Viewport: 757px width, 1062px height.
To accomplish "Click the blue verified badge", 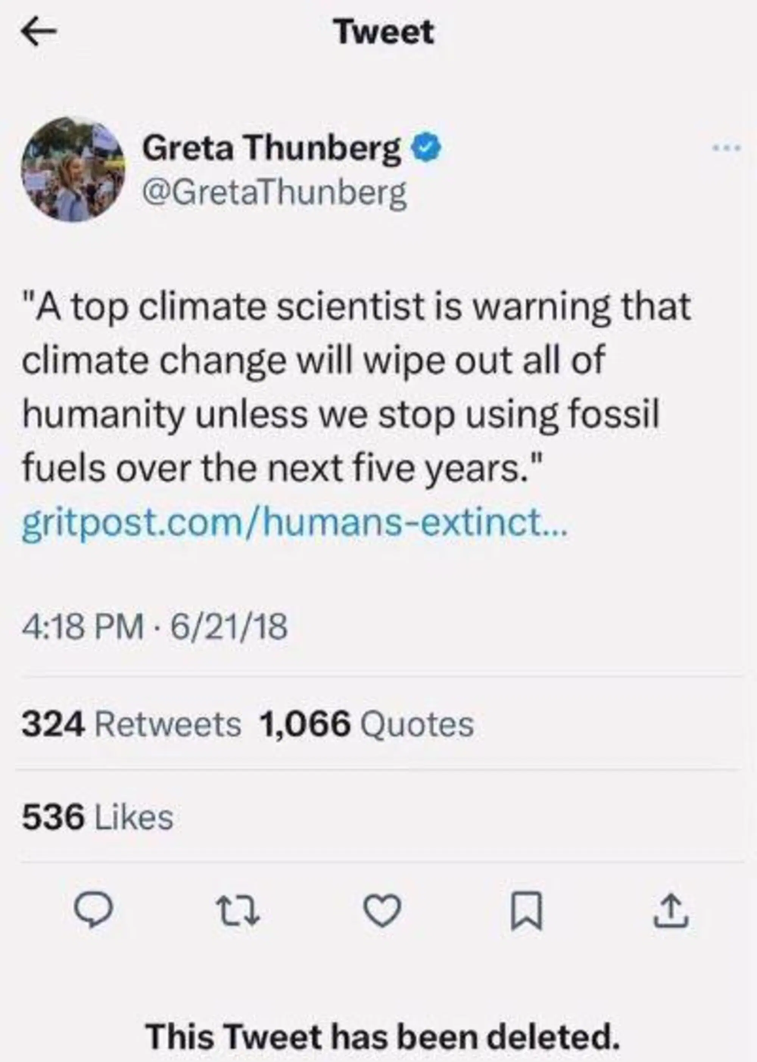I will point(425,149).
